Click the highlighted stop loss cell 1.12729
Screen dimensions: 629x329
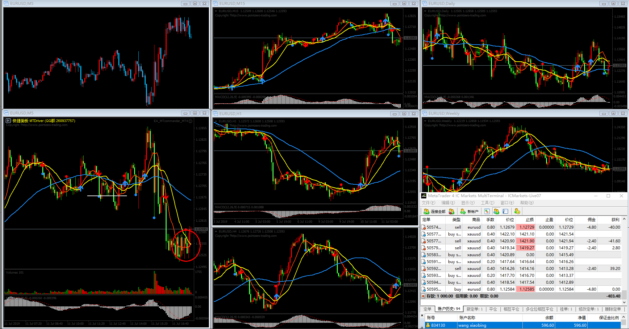point(525,227)
